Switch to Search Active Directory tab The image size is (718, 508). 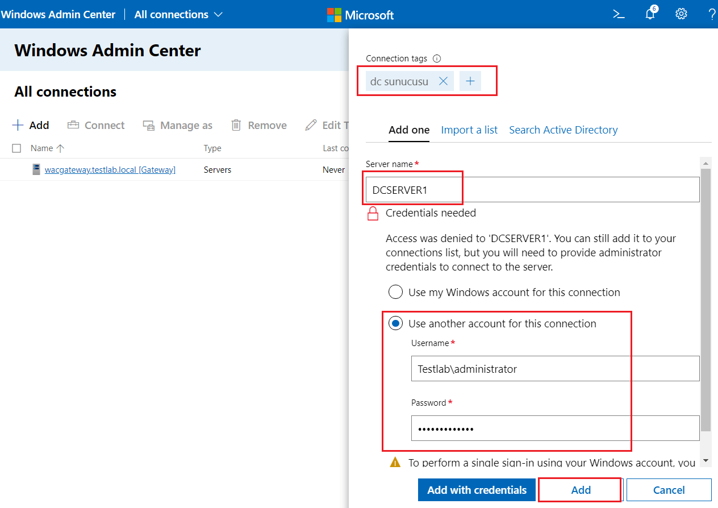tap(563, 130)
